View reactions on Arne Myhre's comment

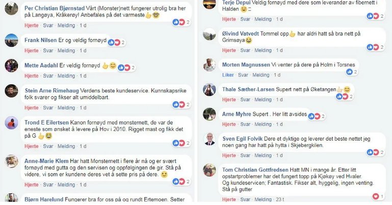[317, 116]
